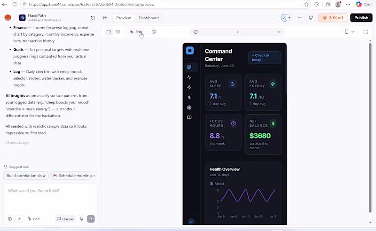
Task: Open the Avg Energy card
Action: click(263, 93)
